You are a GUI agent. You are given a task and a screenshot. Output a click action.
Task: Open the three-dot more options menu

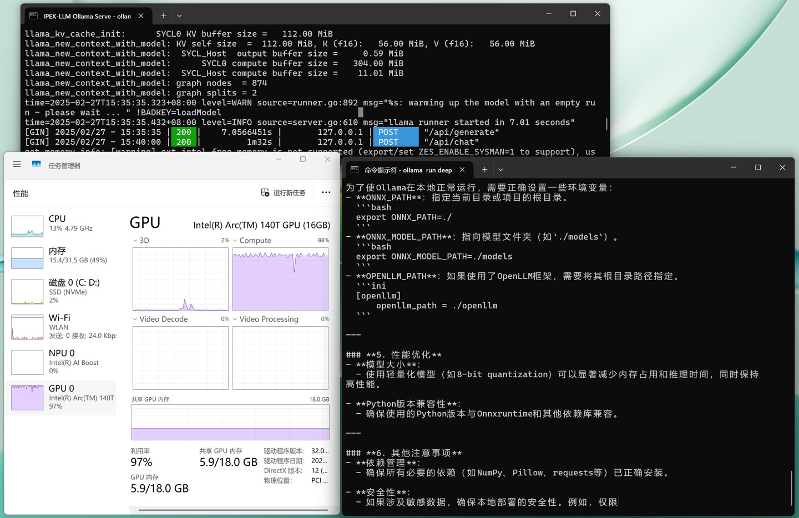tap(326, 192)
